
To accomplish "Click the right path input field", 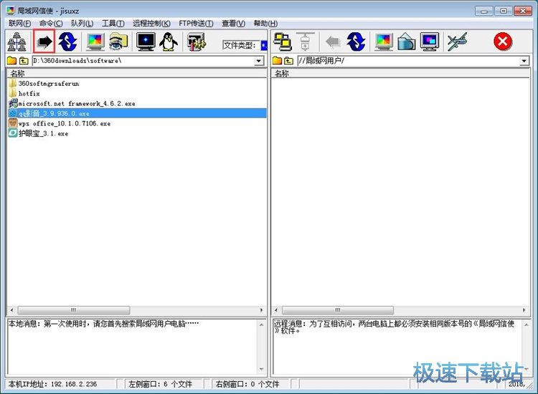I will 408,61.
